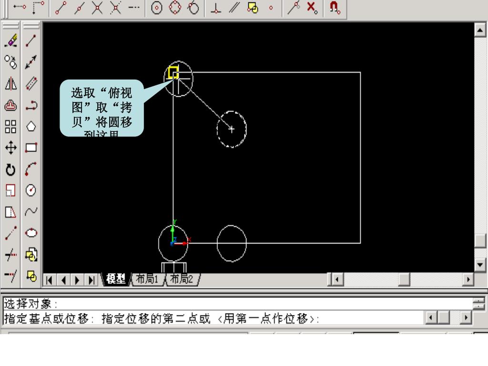Click the Snap to Perpendicular icon
This screenshot has height=366, width=488.
(x=216, y=8)
